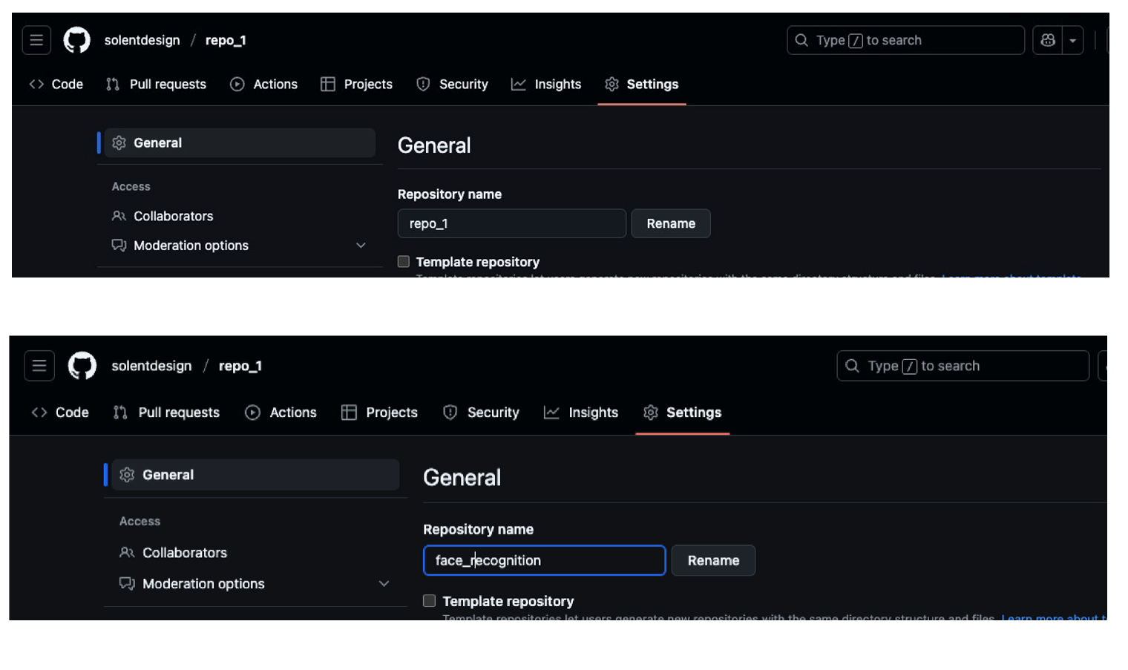Click the search magnifier icon in the lower screenshot
This screenshot has width=1128, height=670.
pos(853,366)
